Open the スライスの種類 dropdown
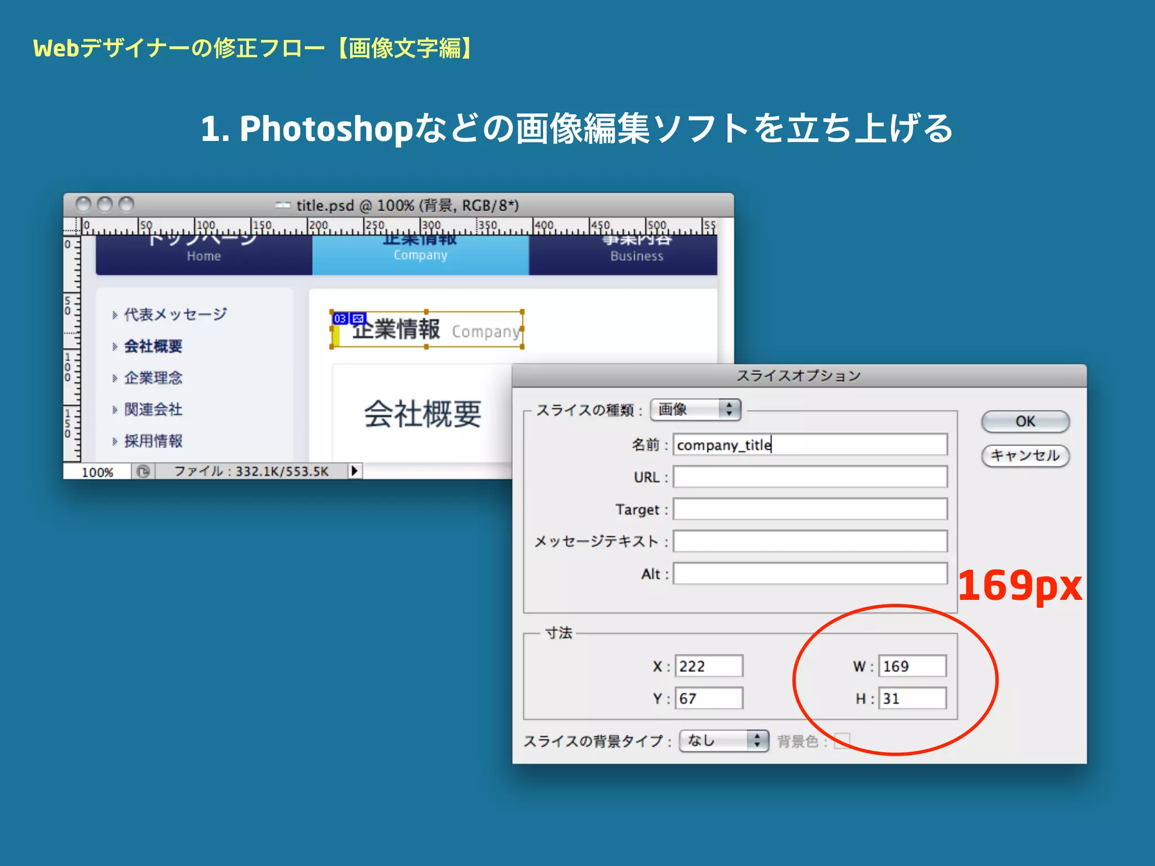 point(695,409)
